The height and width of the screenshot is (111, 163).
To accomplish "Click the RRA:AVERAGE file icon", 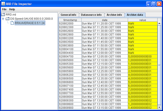I will (12, 23).
